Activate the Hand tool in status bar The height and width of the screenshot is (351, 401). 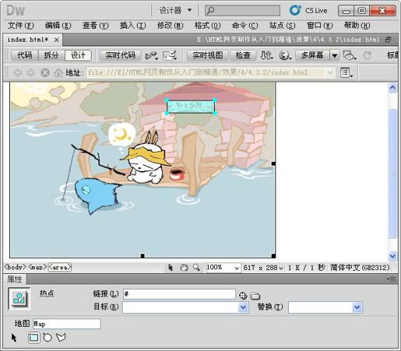(x=184, y=267)
